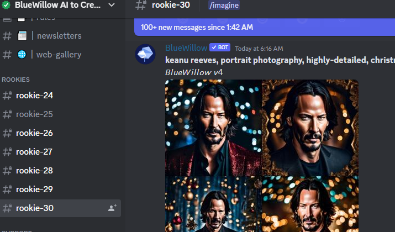The image size is (395, 232).
Task: Click the verified server badge icon
Action: 6,5
